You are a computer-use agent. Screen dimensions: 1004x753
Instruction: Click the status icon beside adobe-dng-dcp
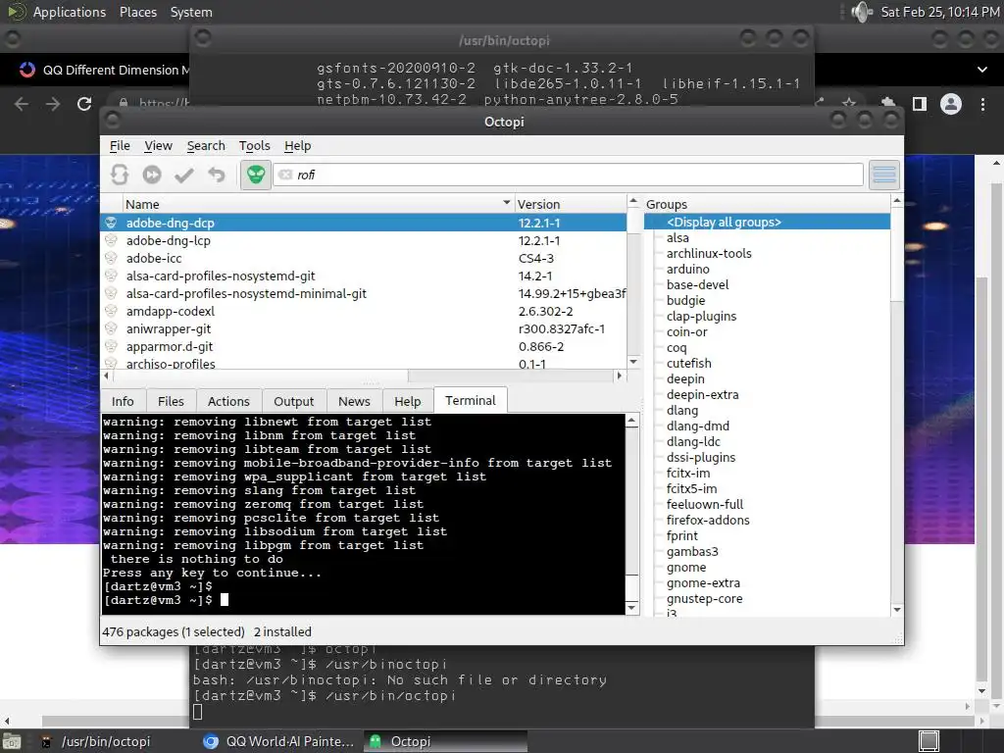(x=111, y=223)
